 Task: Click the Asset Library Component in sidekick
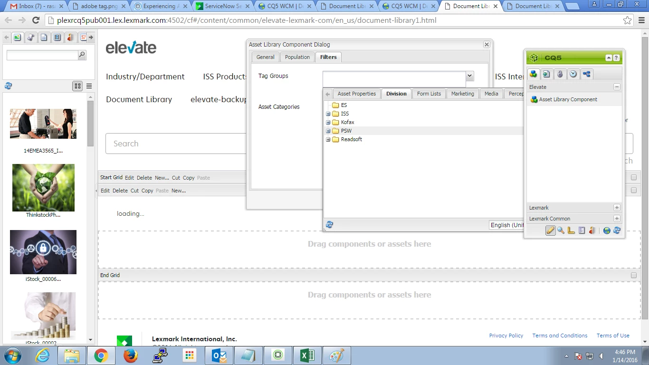tap(564, 100)
